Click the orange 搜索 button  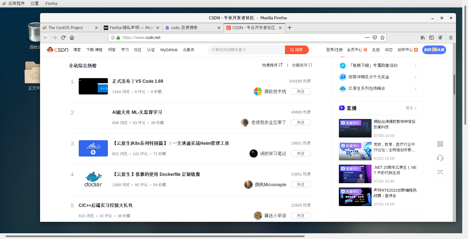pyautogui.click(x=297, y=50)
